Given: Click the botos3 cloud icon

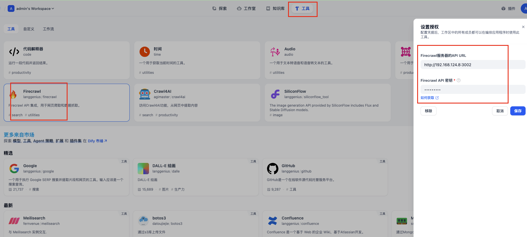Looking at the screenshot, I should click(x=143, y=221).
